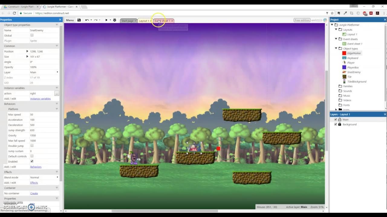Uncheck the Enabled behavior checkbox
Viewport: 387px width, 217px height.
(x=32, y=161)
